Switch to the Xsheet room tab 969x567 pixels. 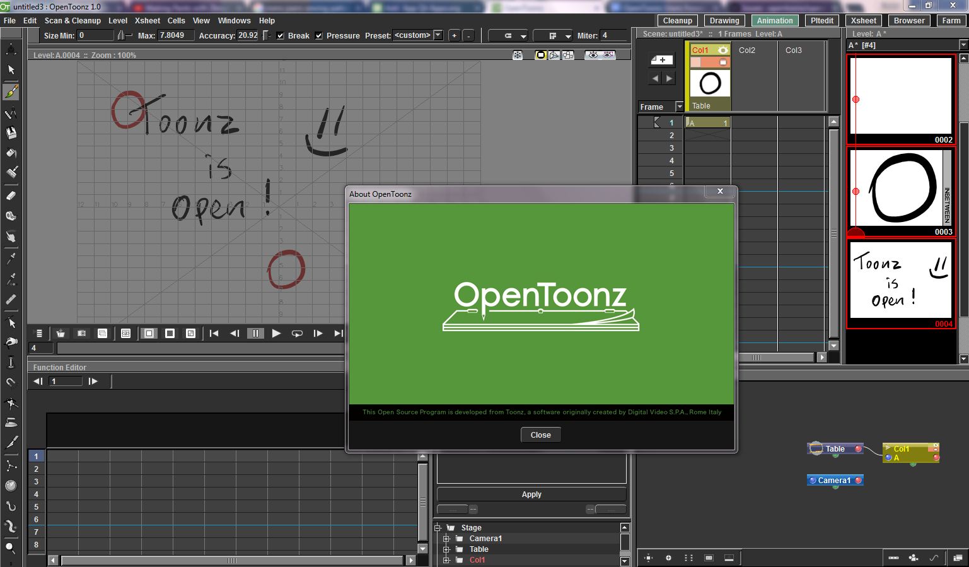pos(863,20)
